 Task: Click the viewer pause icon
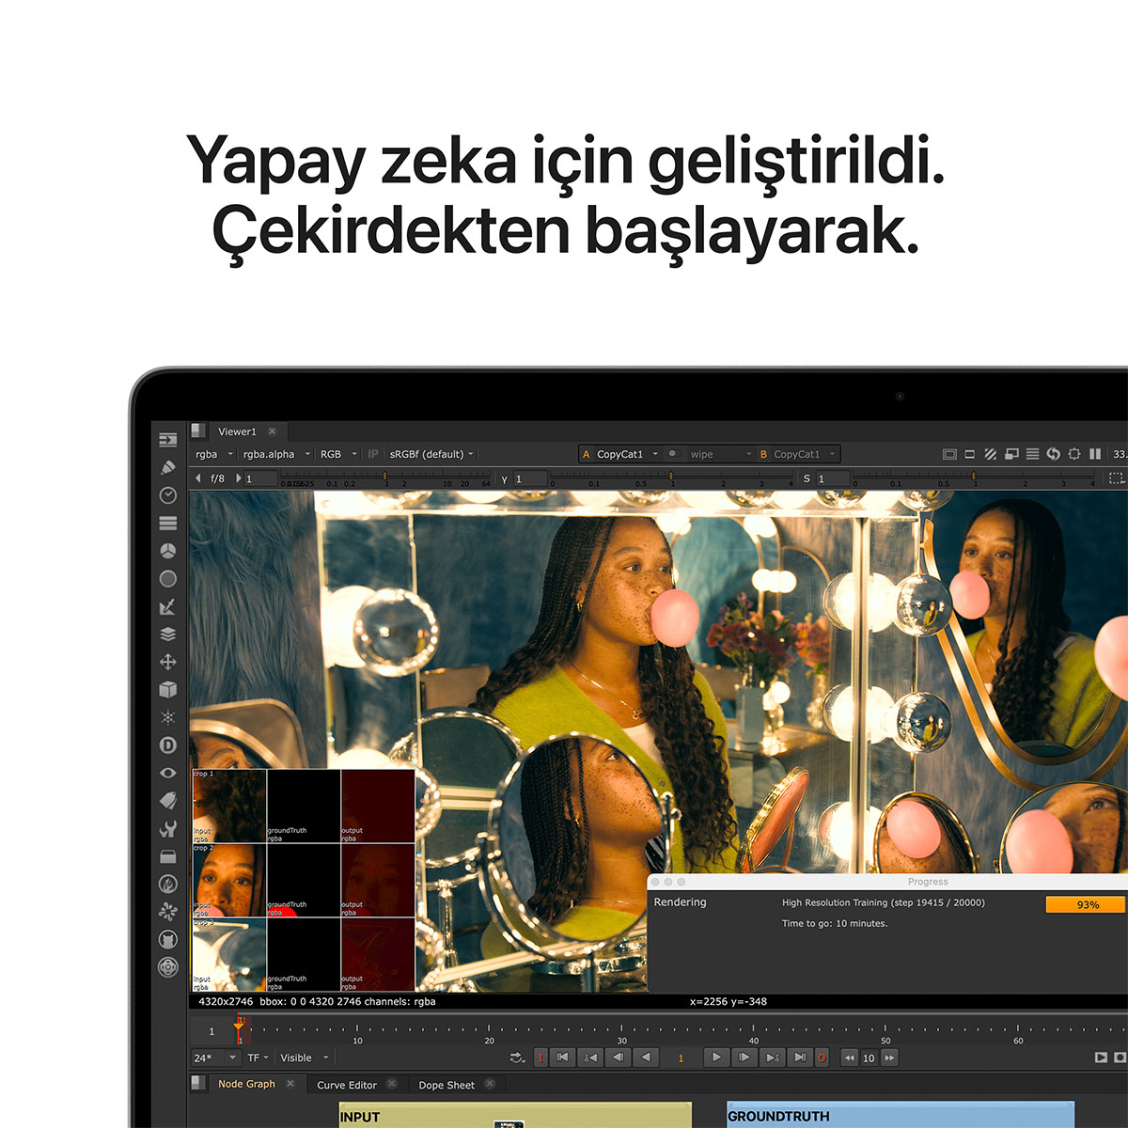(x=1095, y=454)
